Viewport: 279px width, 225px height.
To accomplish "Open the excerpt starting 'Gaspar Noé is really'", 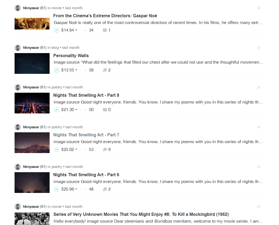I will pos(158,23).
